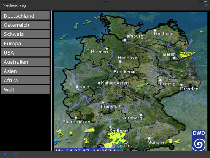Tap the back arrow icon

pyautogui.click(x=5, y=154)
